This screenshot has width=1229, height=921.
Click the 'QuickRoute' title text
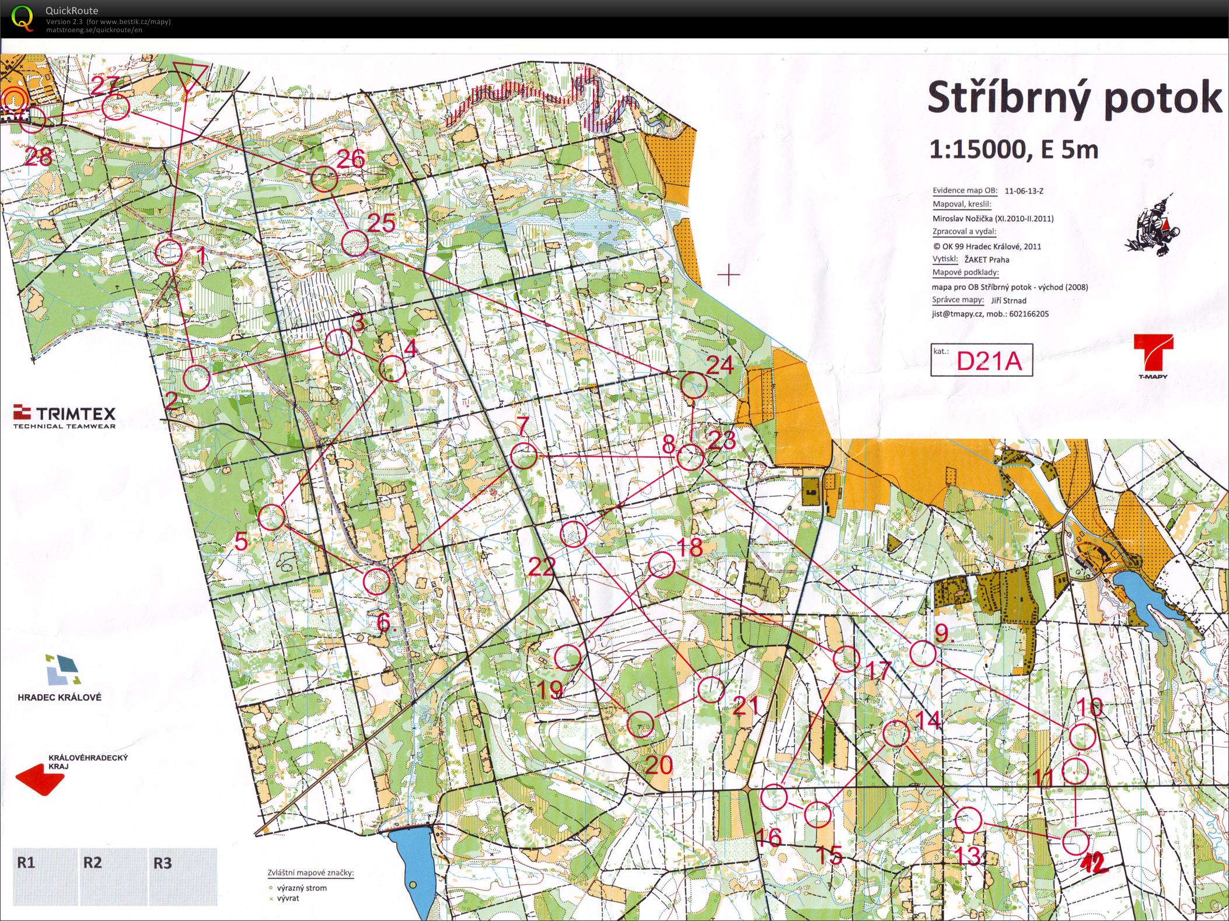(72, 10)
